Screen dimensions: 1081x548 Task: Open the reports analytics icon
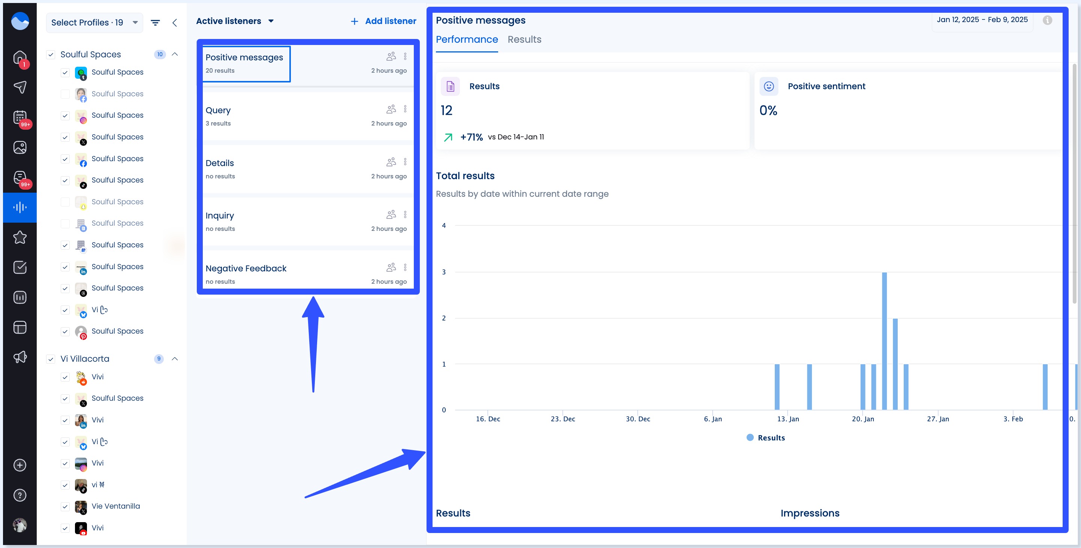click(20, 297)
